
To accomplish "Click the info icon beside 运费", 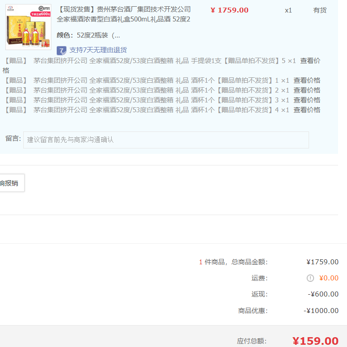I will coord(310,278).
